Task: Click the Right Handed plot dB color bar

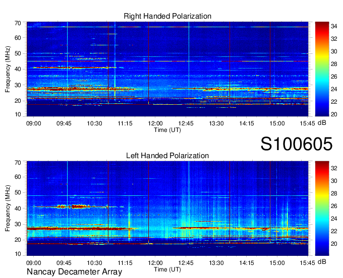Action: (x=322, y=69)
